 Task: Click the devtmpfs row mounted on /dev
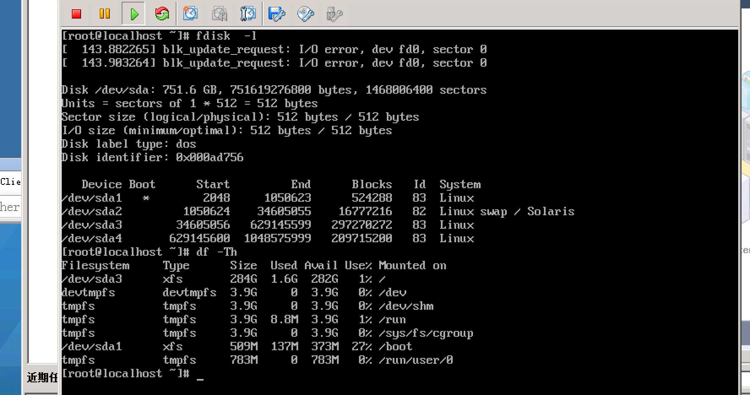(234, 292)
